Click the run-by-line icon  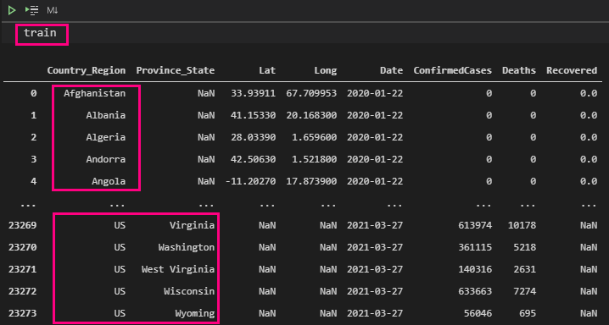click(31, 10)
